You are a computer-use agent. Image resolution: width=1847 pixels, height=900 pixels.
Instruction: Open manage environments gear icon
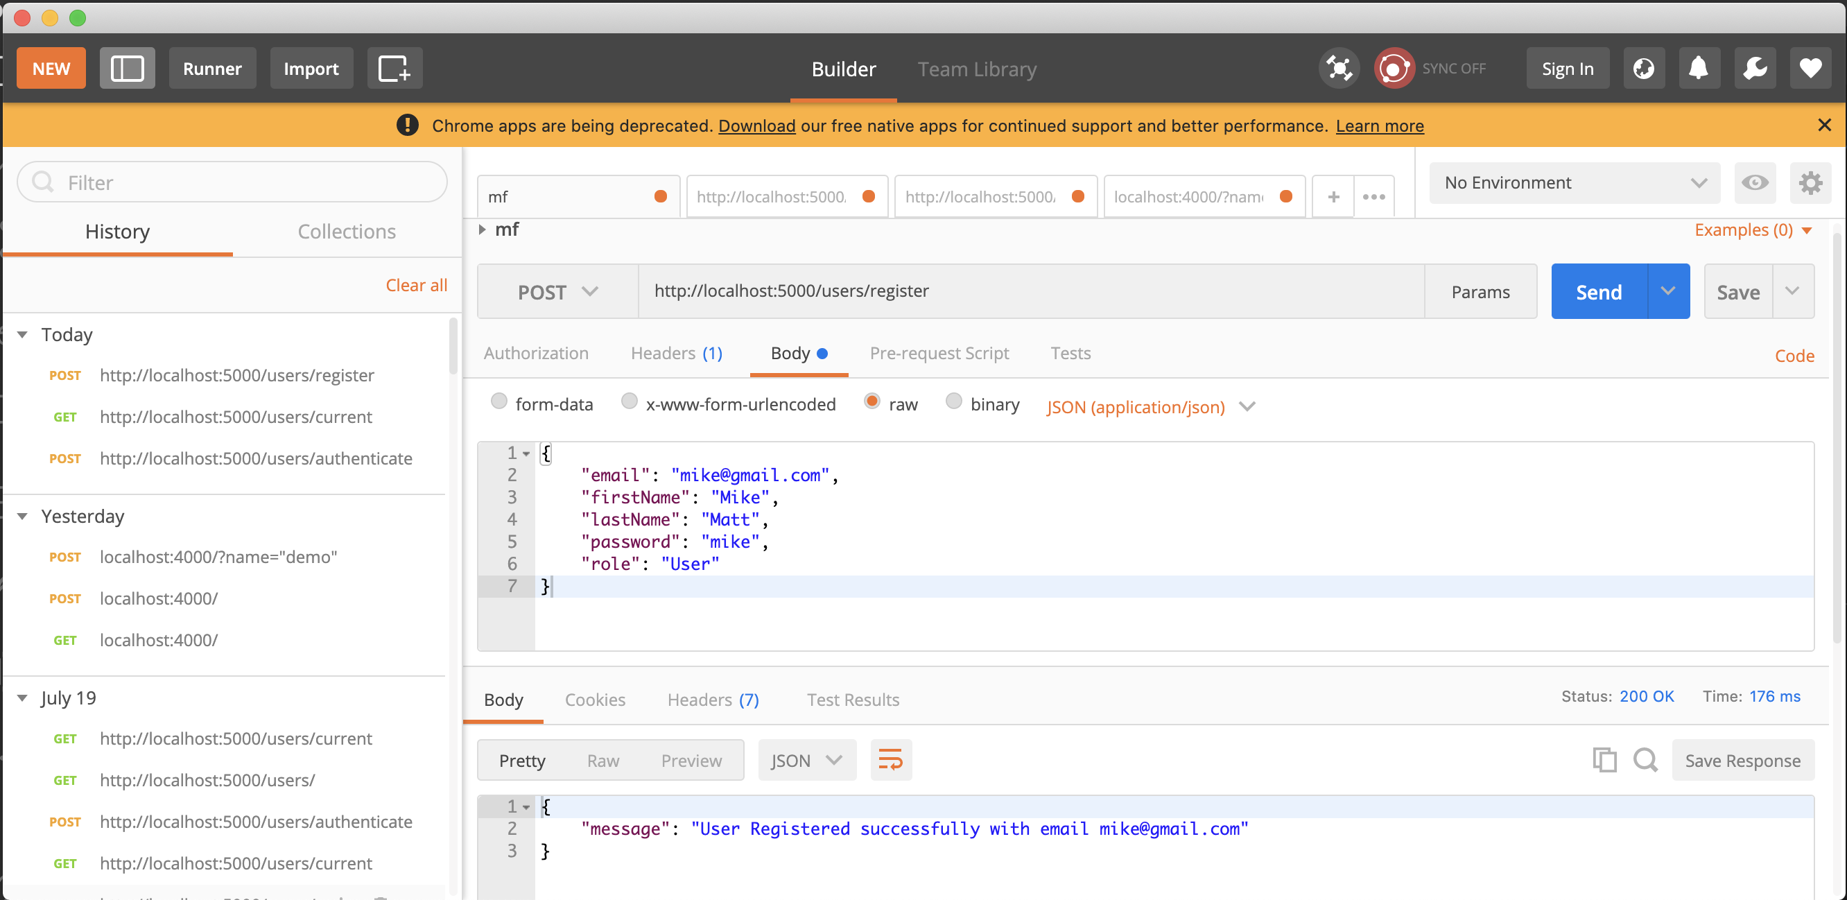tap(1810, 182)
